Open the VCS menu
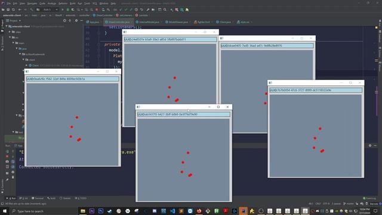This screenshot has height=215, width=382. [x=94, y=4]
